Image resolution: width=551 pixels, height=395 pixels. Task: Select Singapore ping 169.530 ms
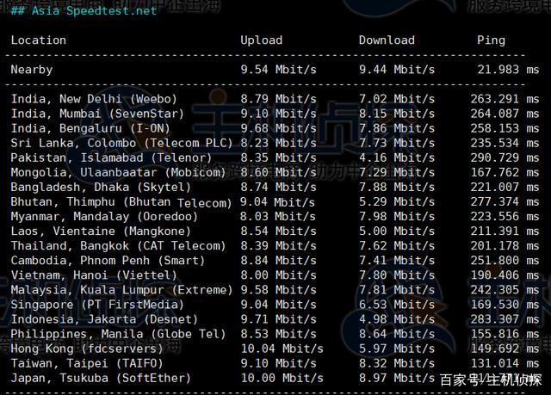pyautogui.click(x=505, y=306)
